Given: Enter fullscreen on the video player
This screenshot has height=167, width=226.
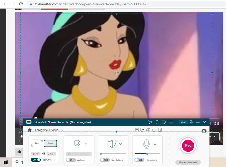Looking at the screenshot, I should [x=217, y=123].
